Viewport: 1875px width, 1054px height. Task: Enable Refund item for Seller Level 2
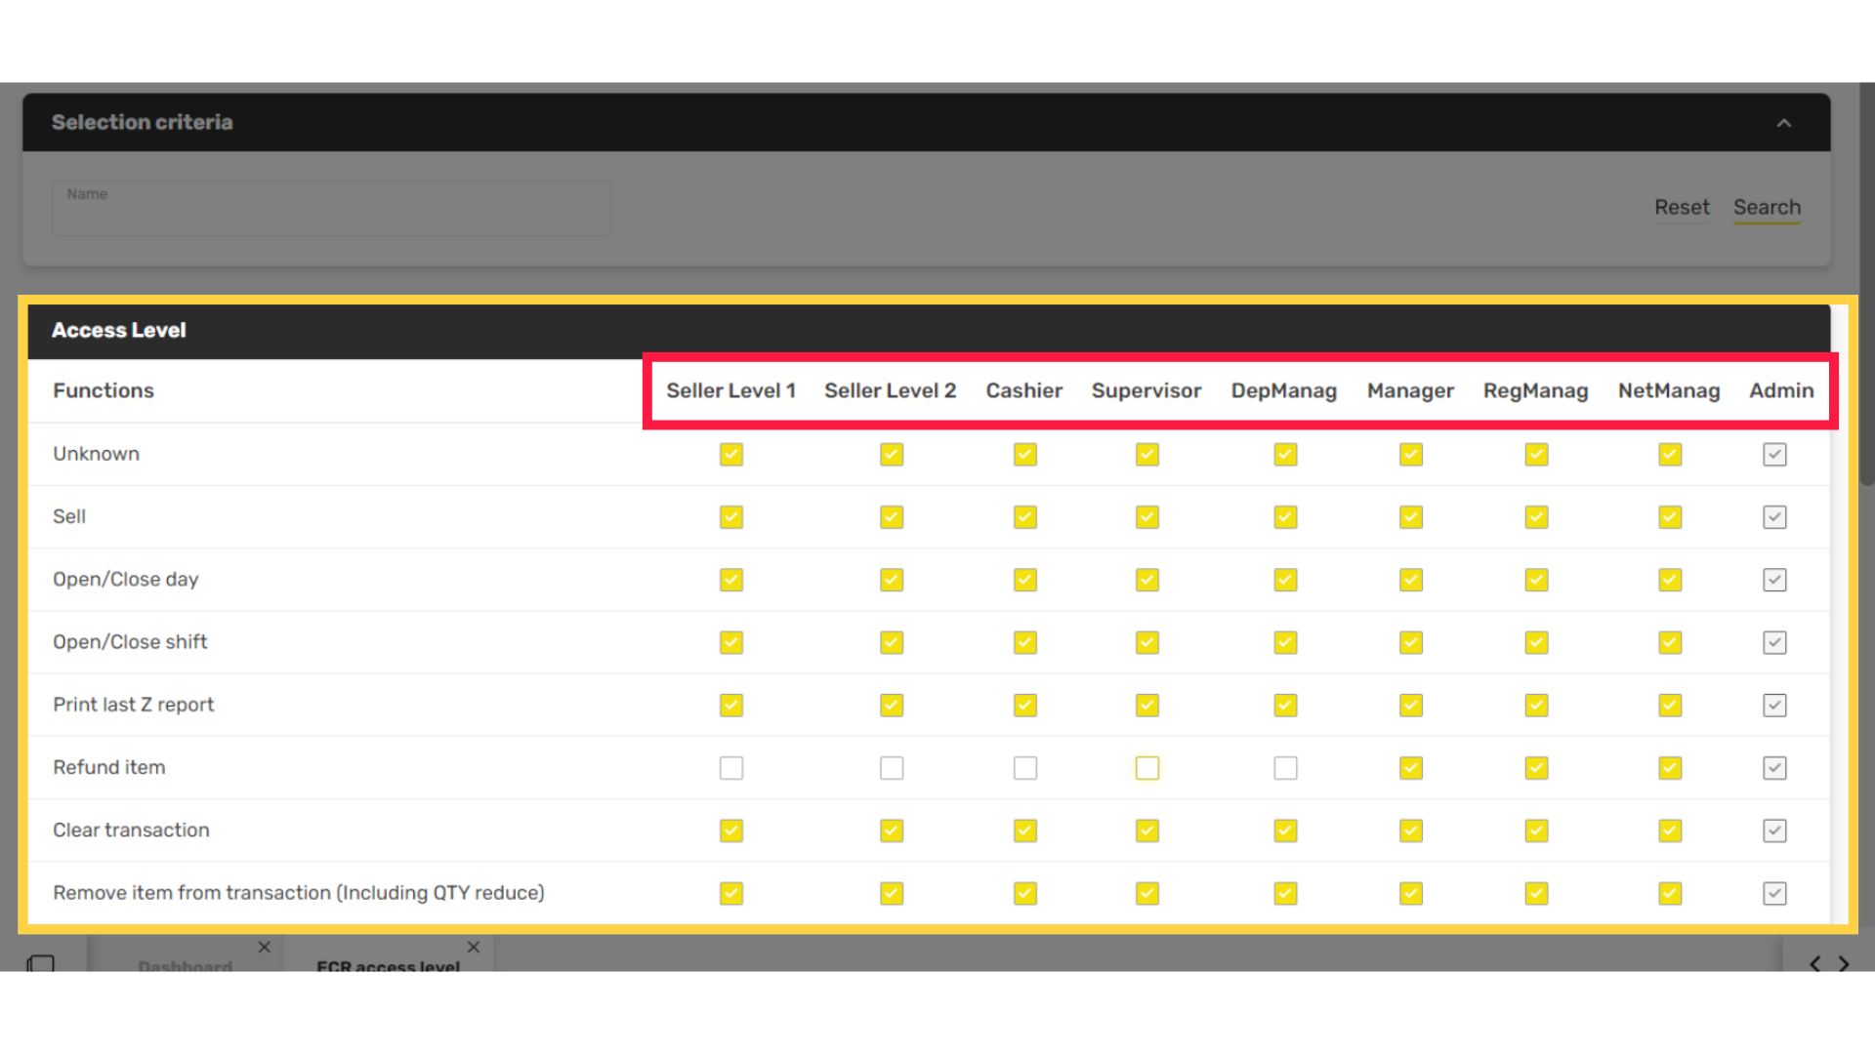(892, 768)
